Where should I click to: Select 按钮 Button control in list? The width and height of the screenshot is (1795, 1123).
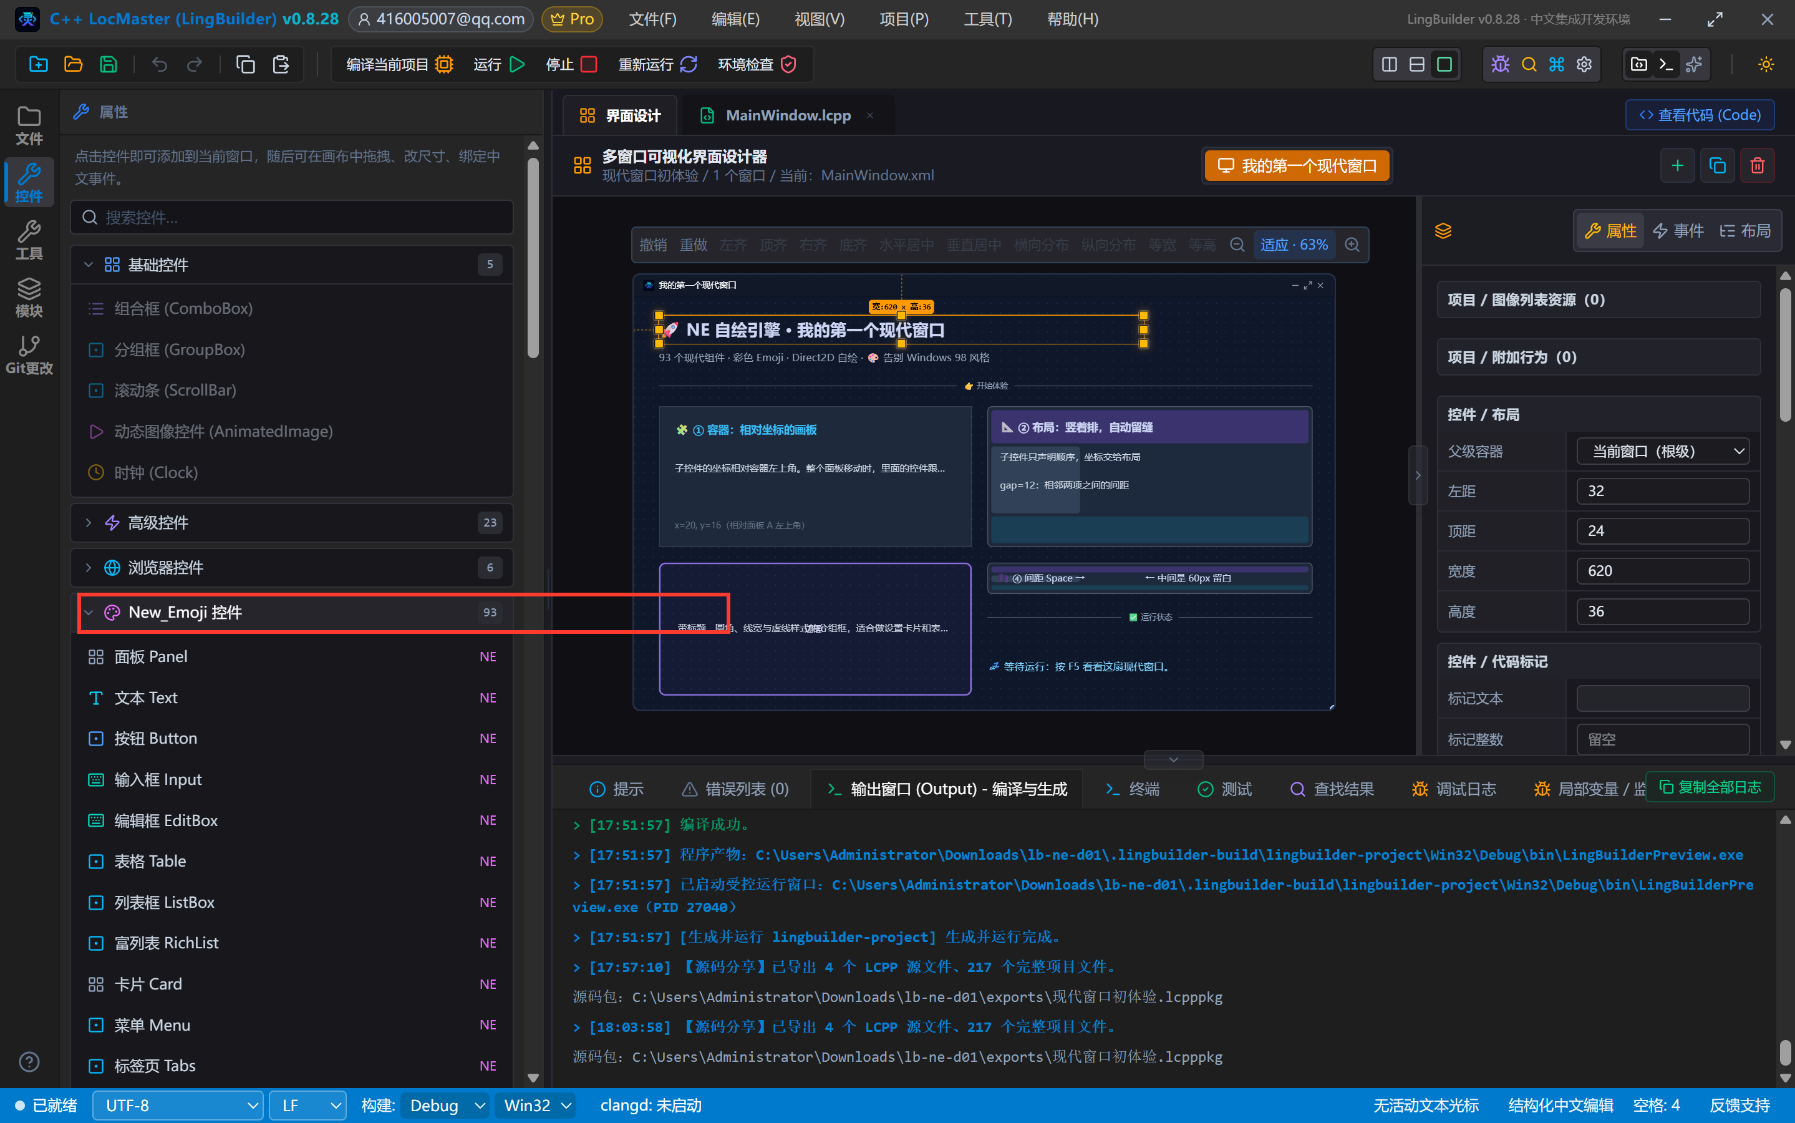click(292, 738)
